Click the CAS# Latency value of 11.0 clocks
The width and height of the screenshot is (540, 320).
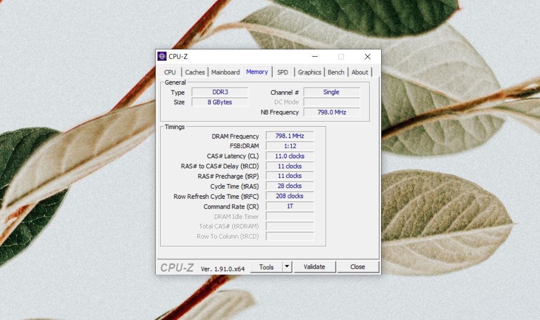pos(289,156)
